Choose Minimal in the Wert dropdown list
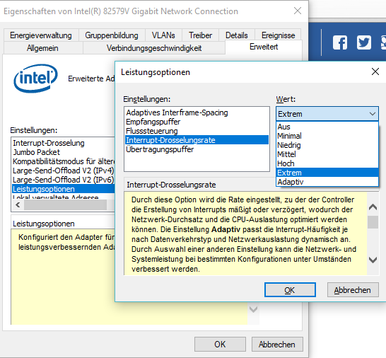 tap(327, 136)
